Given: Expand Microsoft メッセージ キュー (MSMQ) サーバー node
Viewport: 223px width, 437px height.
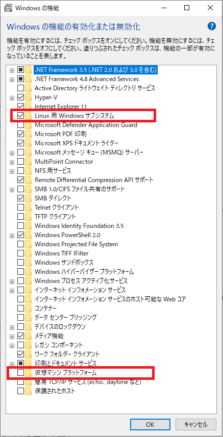Looking at the screenshot, I should point(12,153).
